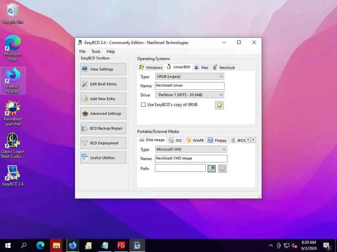Switch to the Floppy tab

coord(217,140)
